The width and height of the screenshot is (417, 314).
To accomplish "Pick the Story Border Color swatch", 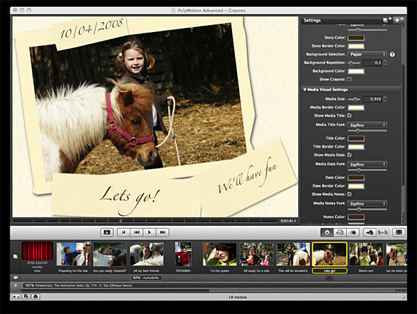I will [x=356, y=46].
